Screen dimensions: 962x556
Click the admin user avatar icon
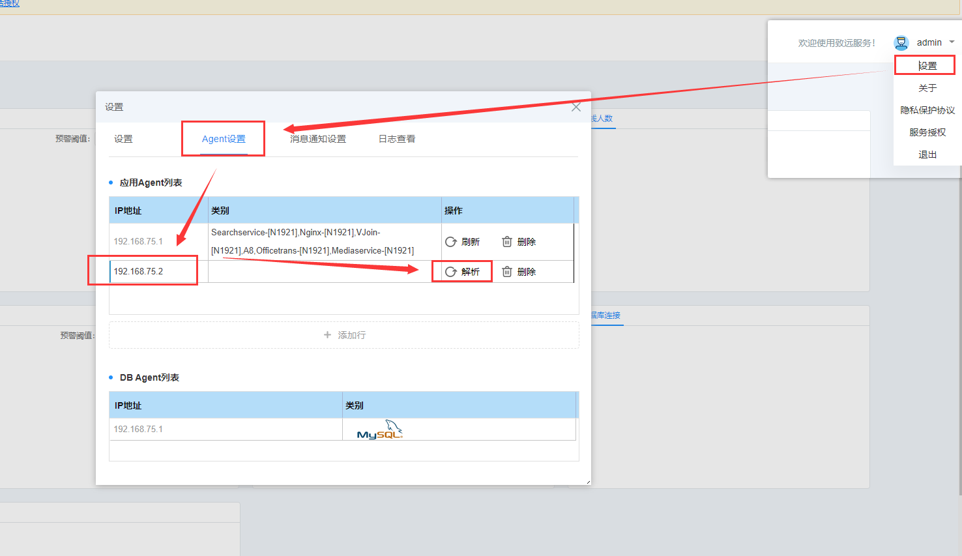[901, 43]
